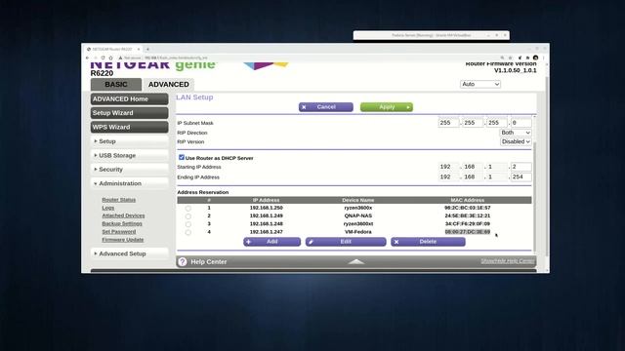
Task: Click the IP address 192.168.1.250 cell
Action: tap(266, 208)
